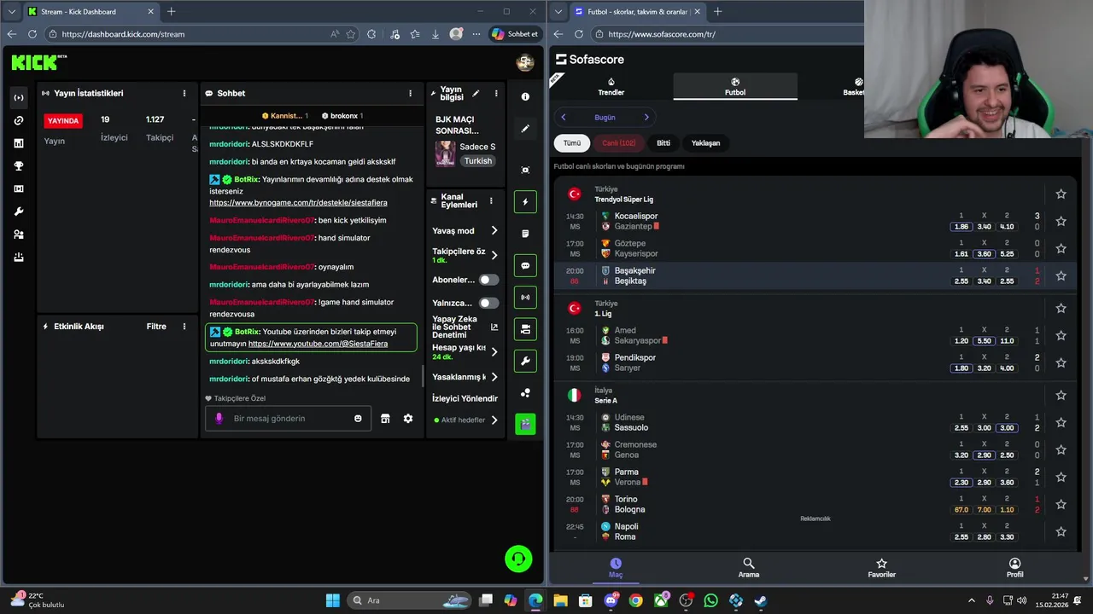This screenshot has width=1093, height=614.
Task: Open the bynogame destekle link in chat
Action: [x=298, y=203]
